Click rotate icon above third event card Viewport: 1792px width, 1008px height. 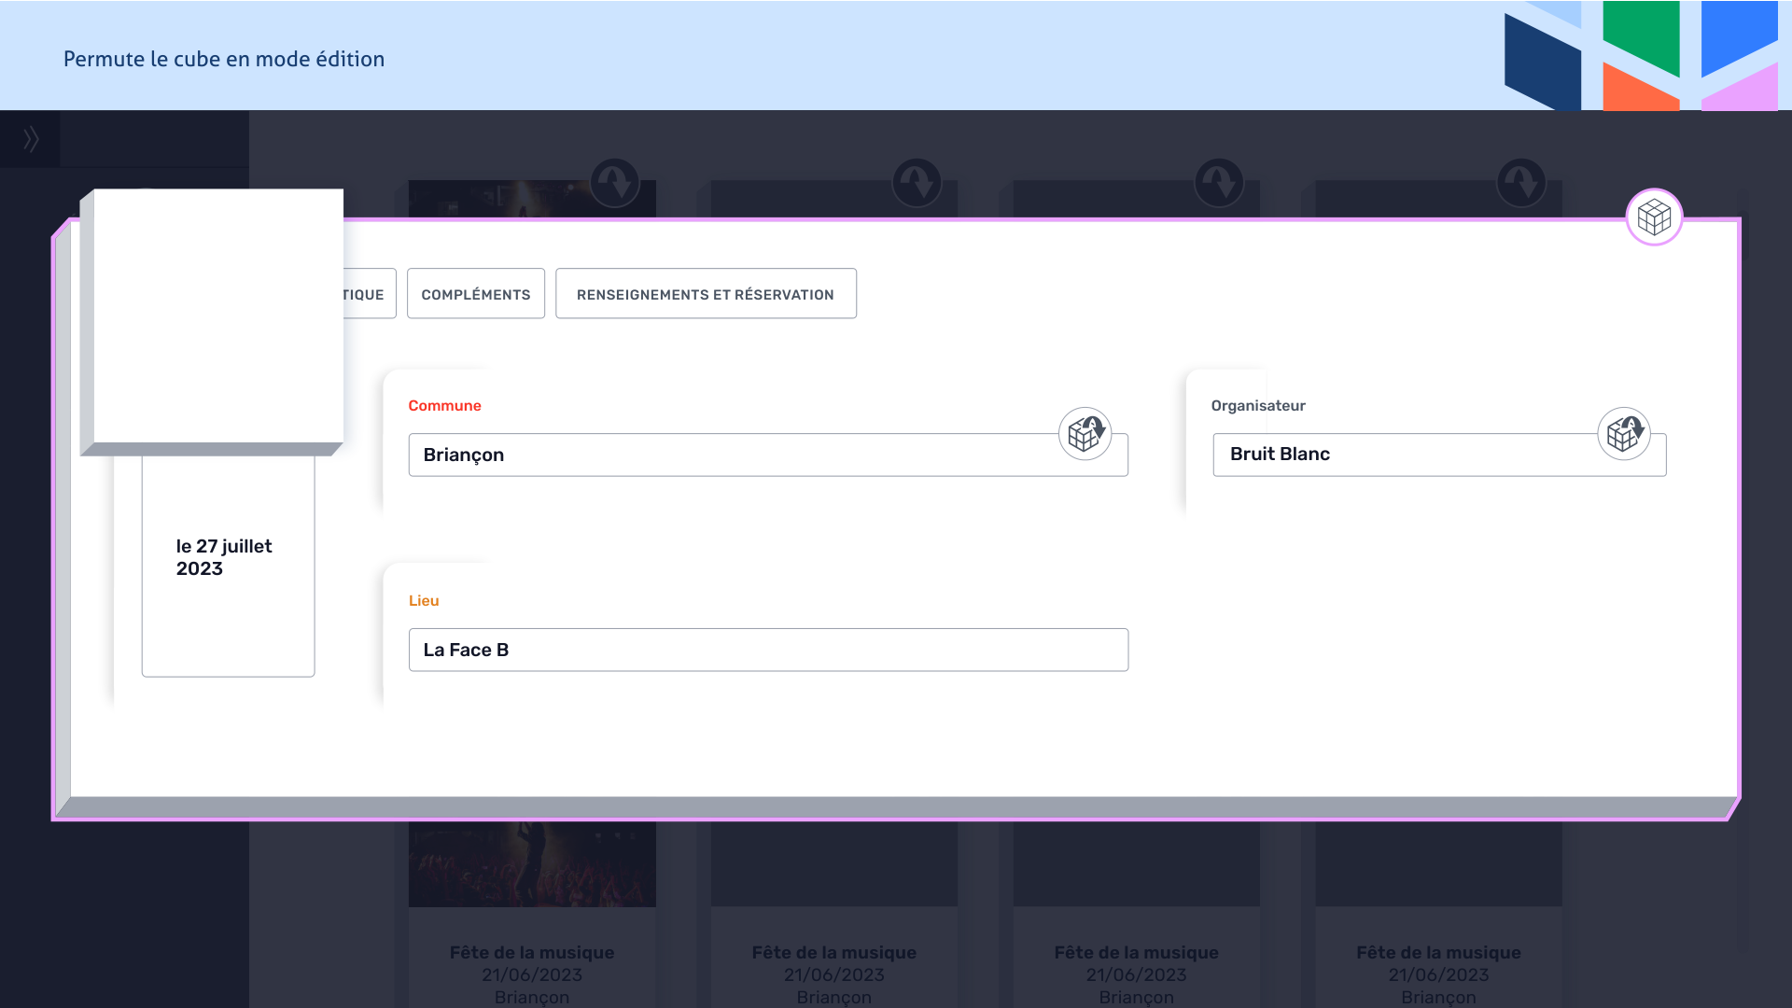tap(1219, 182)
